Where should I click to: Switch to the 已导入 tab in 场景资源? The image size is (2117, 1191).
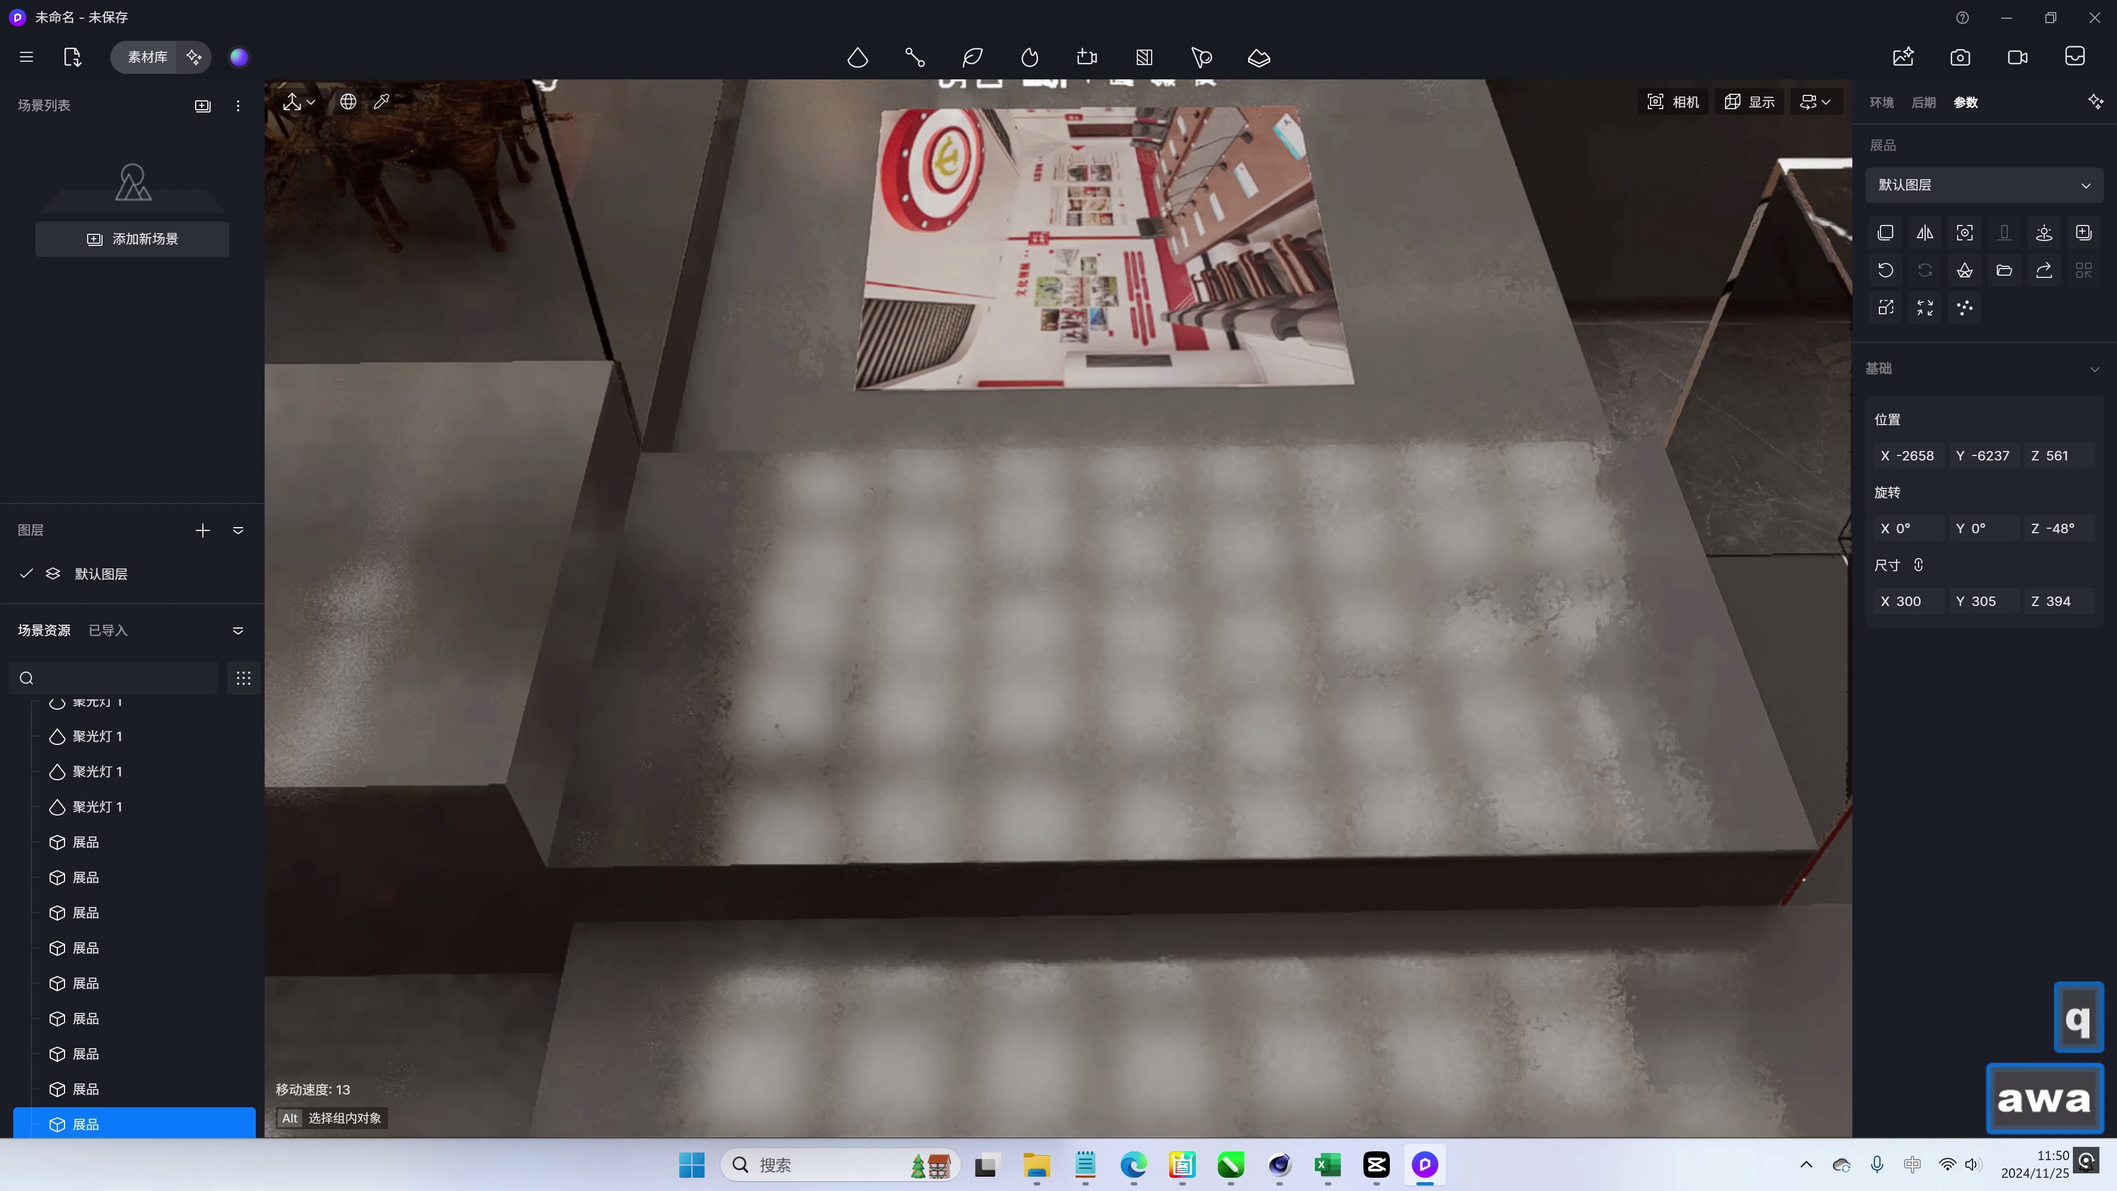click(108, 630)
